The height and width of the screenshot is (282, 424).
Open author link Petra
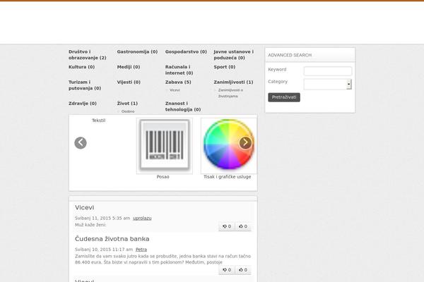point(141,250)
